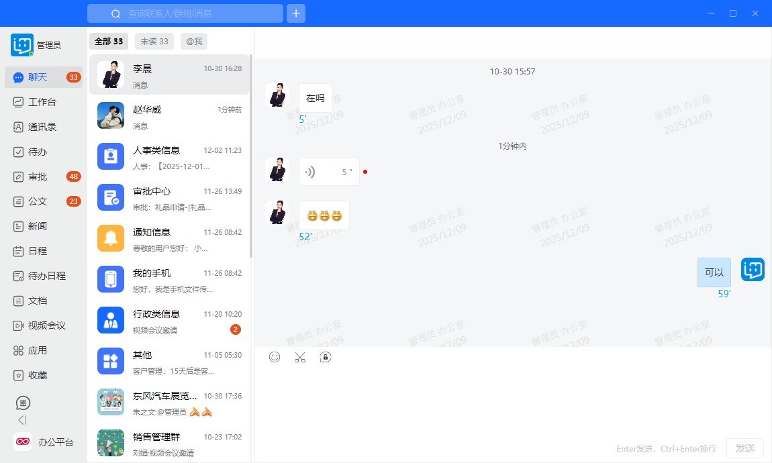Switch to the 未读 33 tab
The image size is (772, 463).
click(x=154, y=42)
